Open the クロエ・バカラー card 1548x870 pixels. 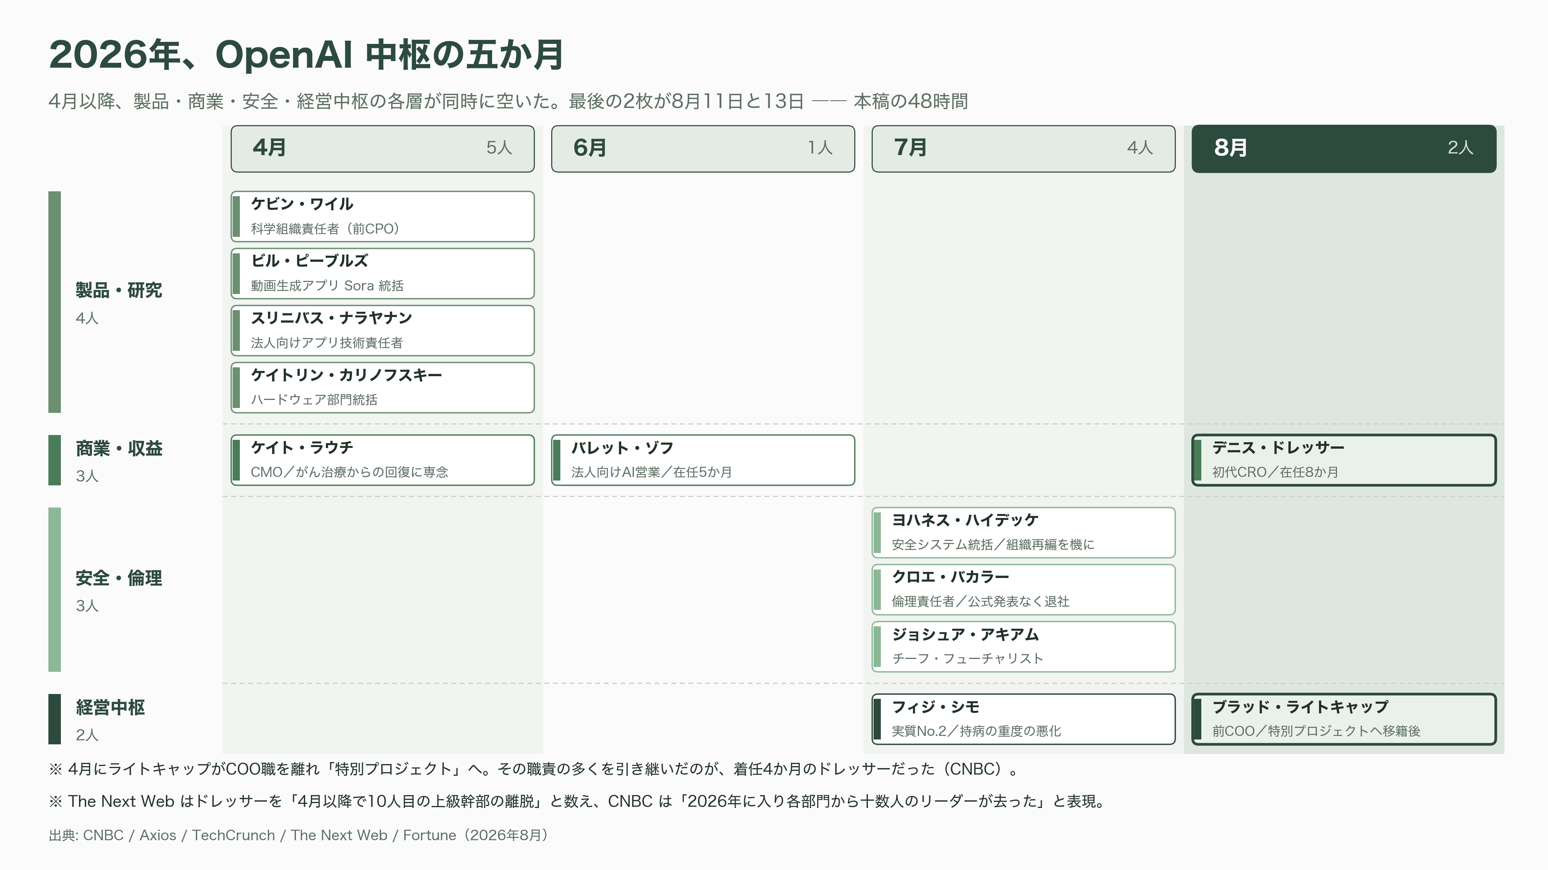coord(1023,590)
